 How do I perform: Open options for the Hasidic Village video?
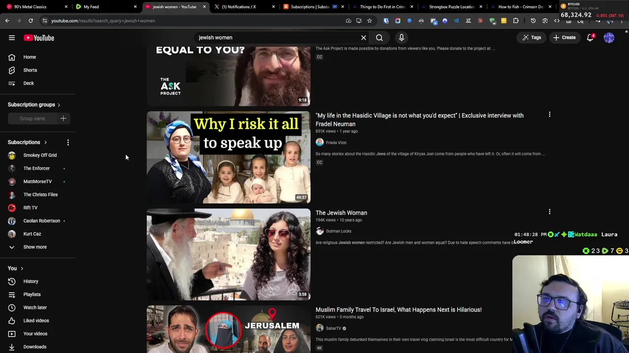click(x=549, y=115)
